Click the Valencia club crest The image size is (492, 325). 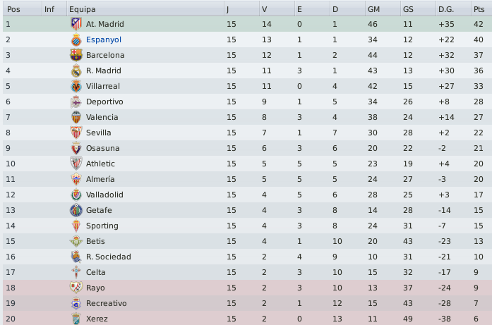[76, 117]
